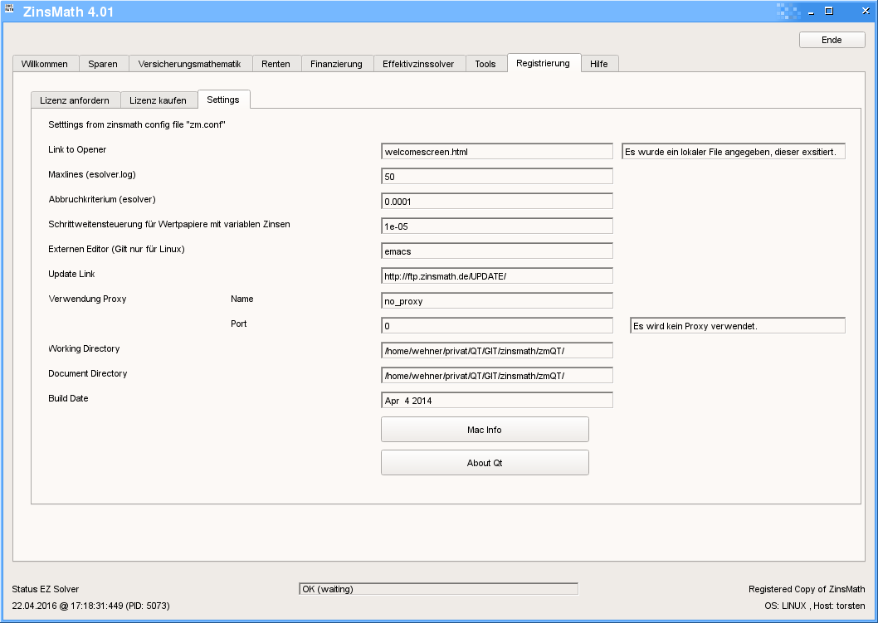Select the Versicherungsmathematik tab
The width and height of the screenshot is (878, 623).
coord(189,64)
